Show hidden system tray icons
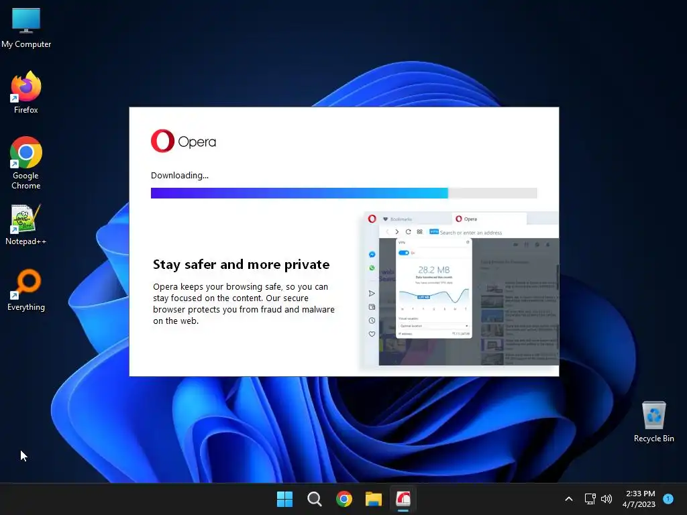The width and height of the screenshot is (687, 515). click(569, 499)
